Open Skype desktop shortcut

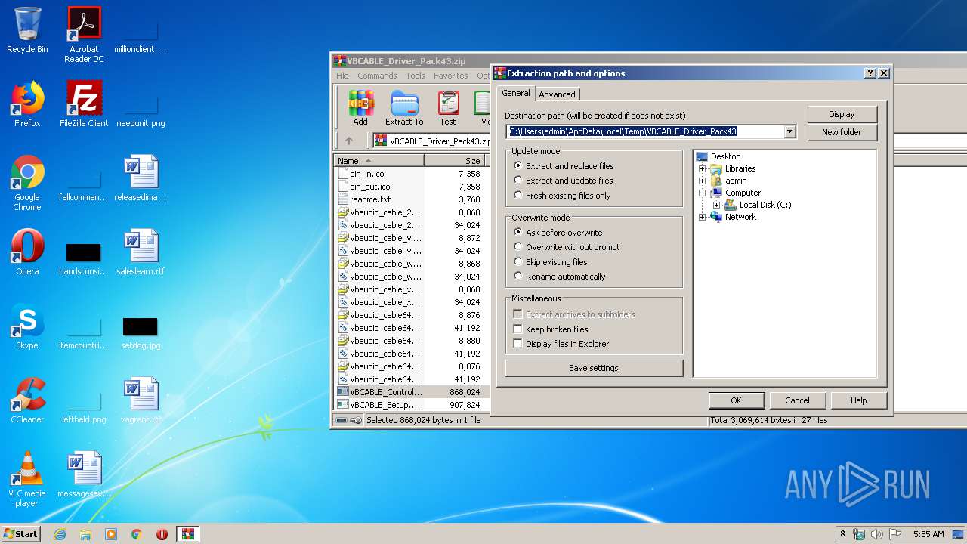(27, 326)
